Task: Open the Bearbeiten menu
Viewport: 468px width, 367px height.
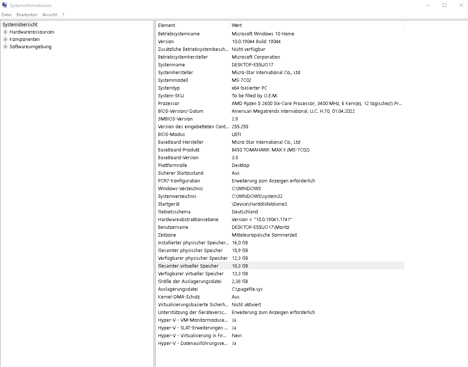Action: pyautogui.click(x=27, y=15)
